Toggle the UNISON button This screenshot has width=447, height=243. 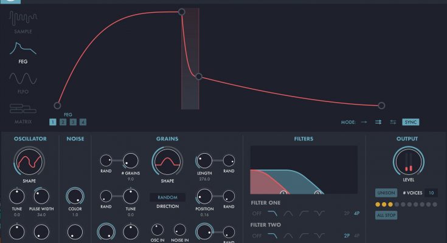point(386,193)
